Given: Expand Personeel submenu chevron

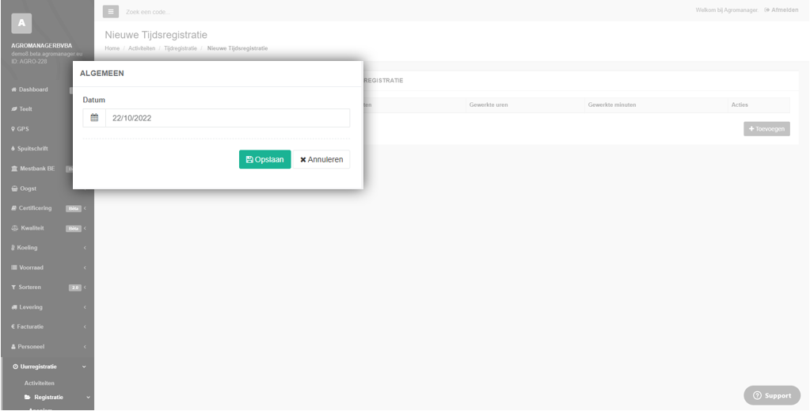Looking at the screenshot, I should pos(85,346).
